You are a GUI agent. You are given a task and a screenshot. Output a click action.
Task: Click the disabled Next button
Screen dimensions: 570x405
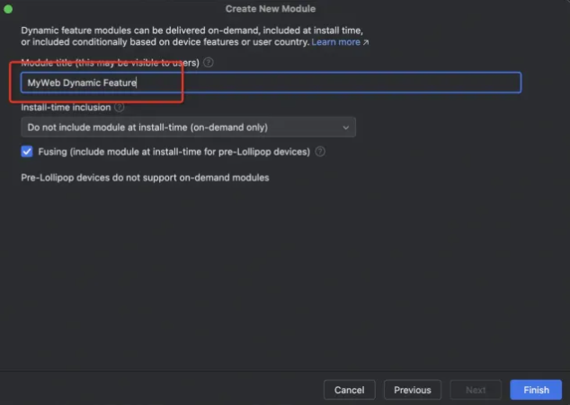[476, 390]
